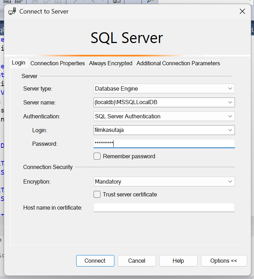The image size is (254, 279).
Task: Open the Connection Properties tab
Action: [58, 63]
